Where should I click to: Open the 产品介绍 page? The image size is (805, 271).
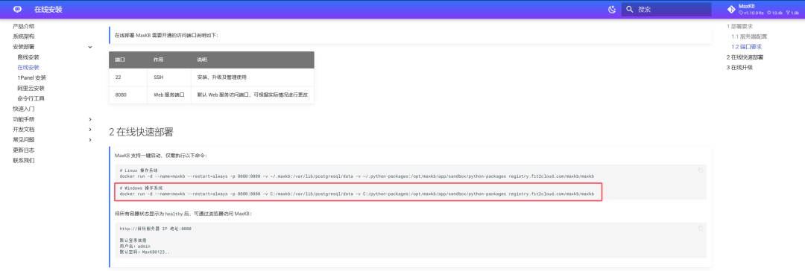coord(24,26)
